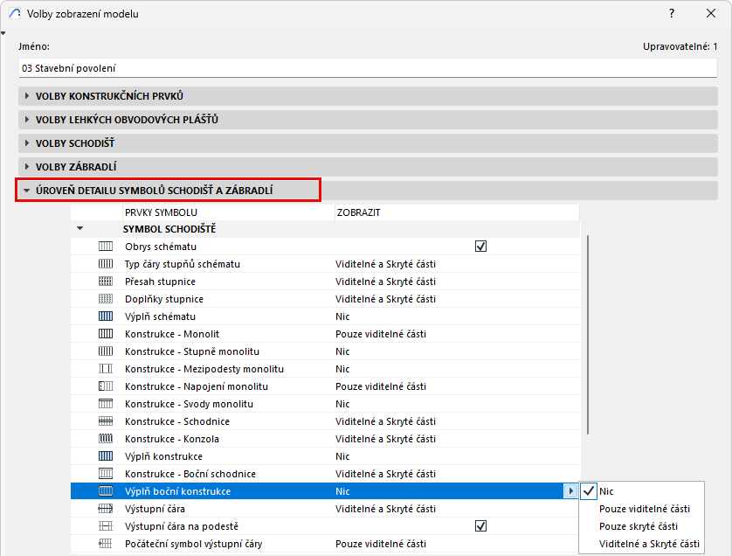Click the ArchiCAD title bar icon

tap(15, 13)
